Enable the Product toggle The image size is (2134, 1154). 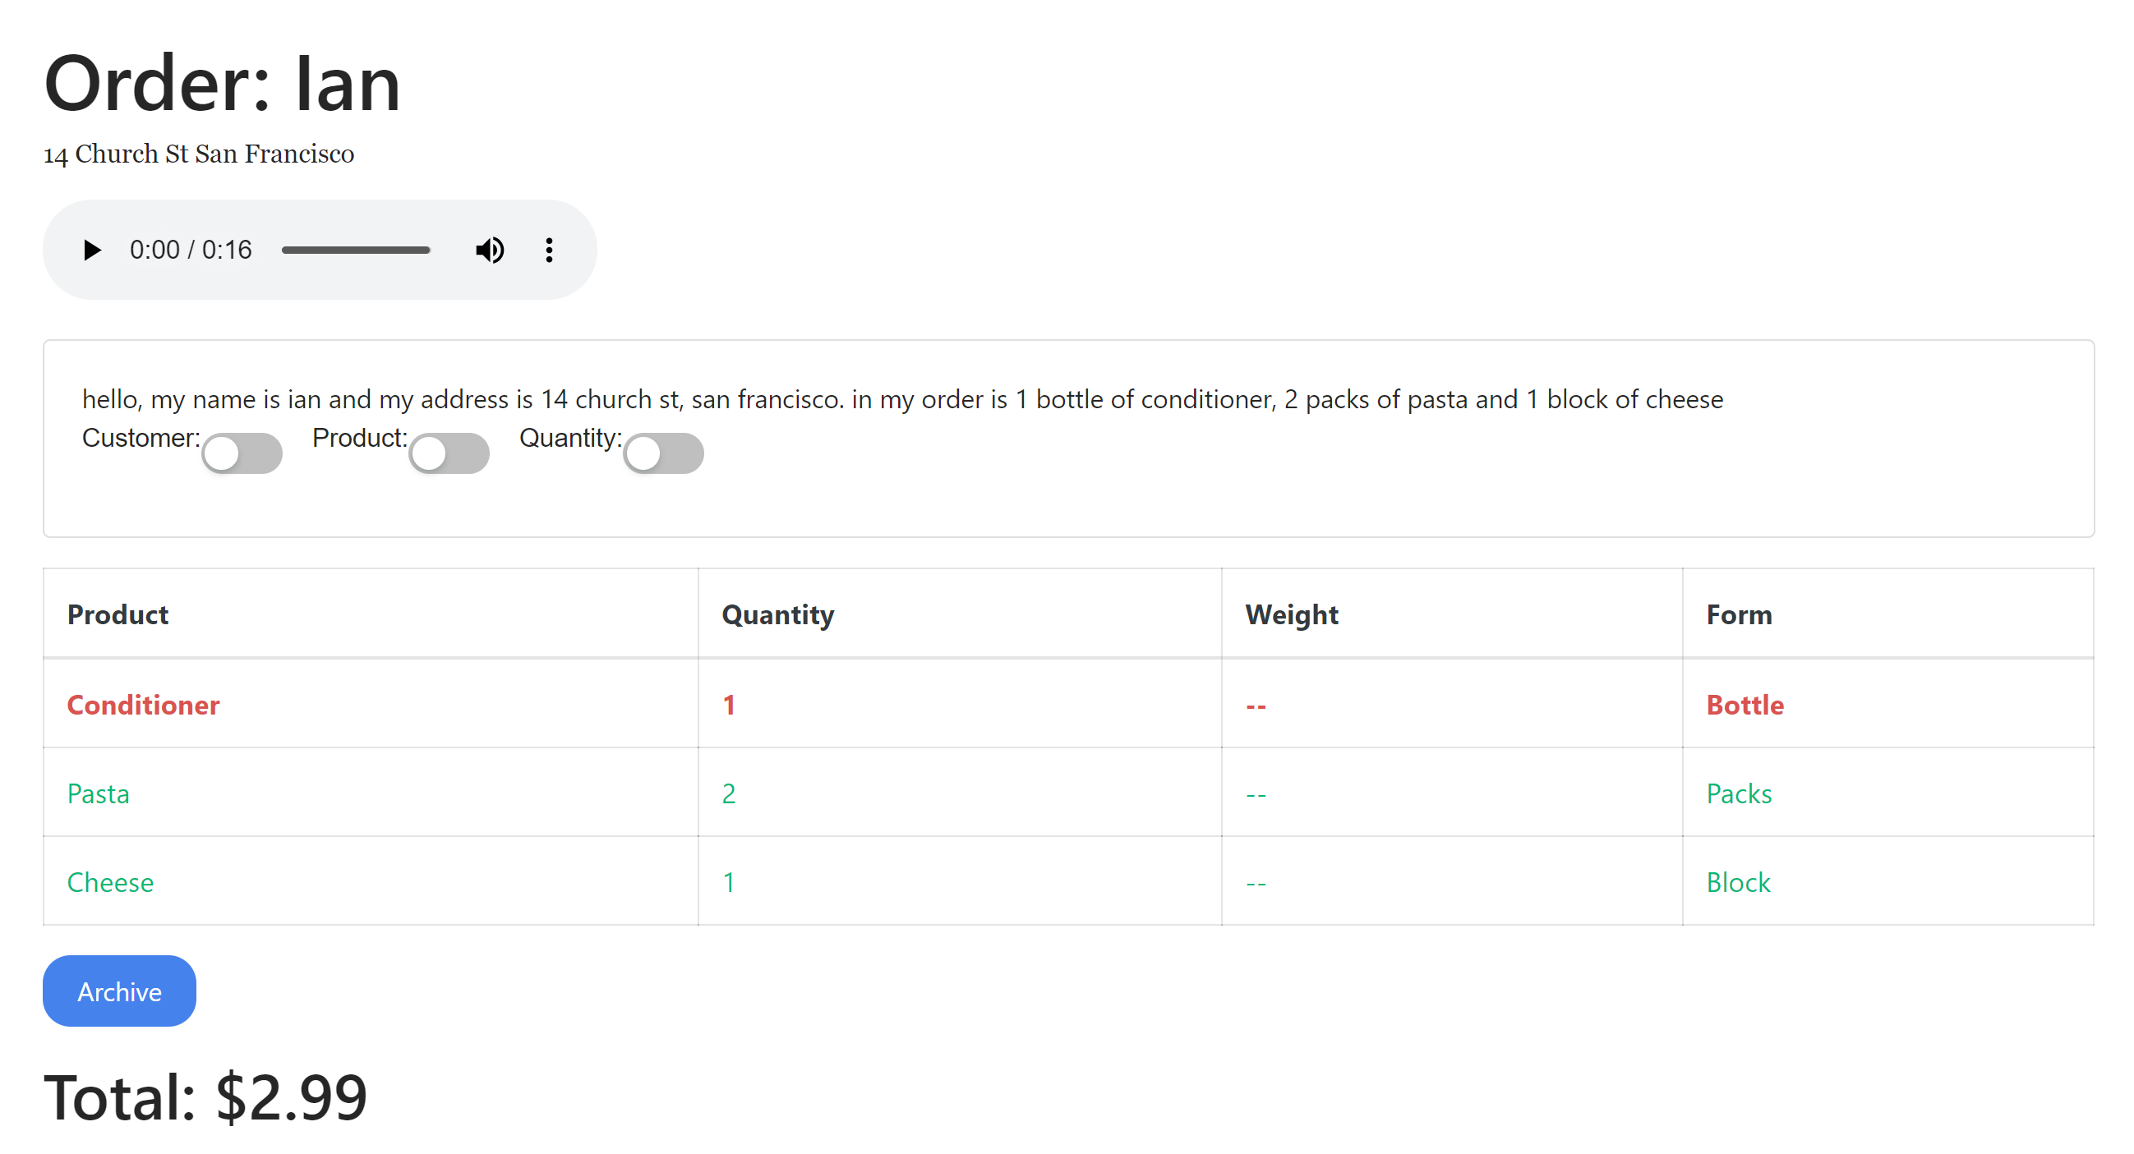pos(449,453)
